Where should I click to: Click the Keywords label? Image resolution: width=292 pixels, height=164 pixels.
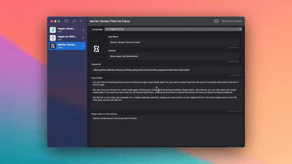click(x=96, y=65)
